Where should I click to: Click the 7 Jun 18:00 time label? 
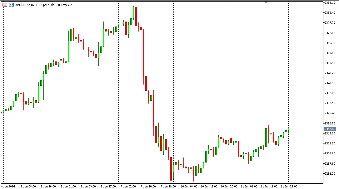click(168, 187)
